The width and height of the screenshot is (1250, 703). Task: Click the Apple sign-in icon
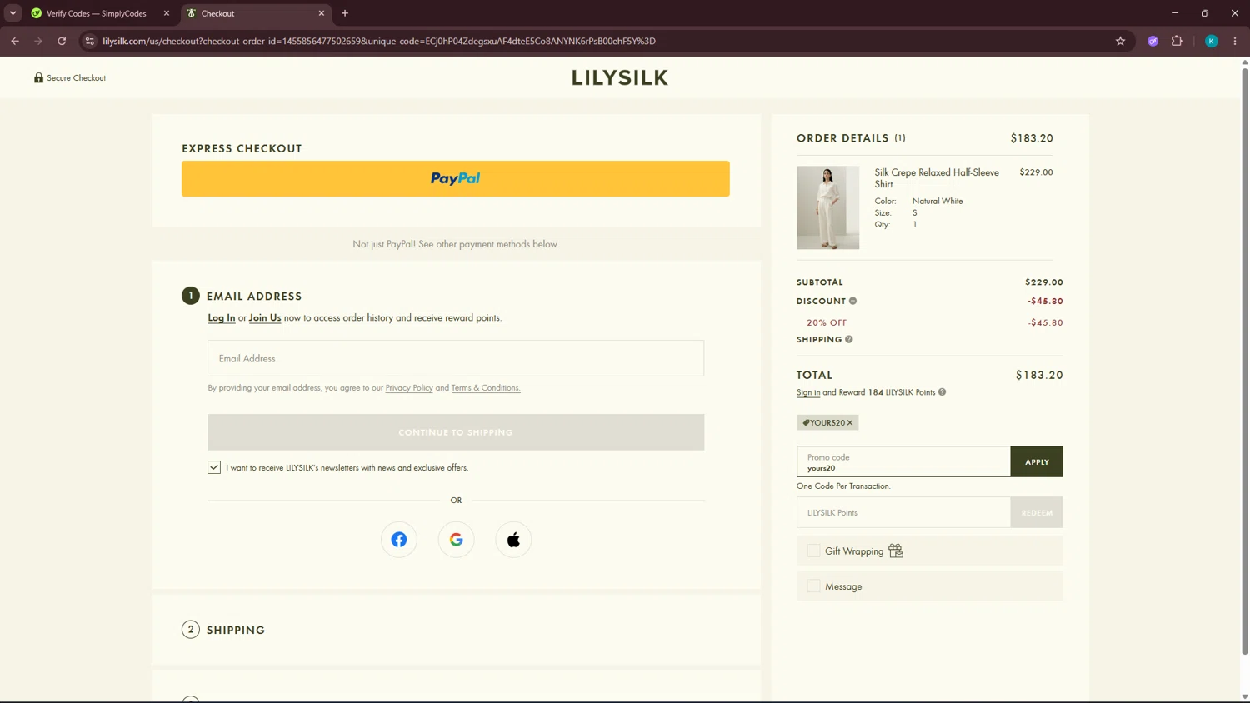pos(513,540)
